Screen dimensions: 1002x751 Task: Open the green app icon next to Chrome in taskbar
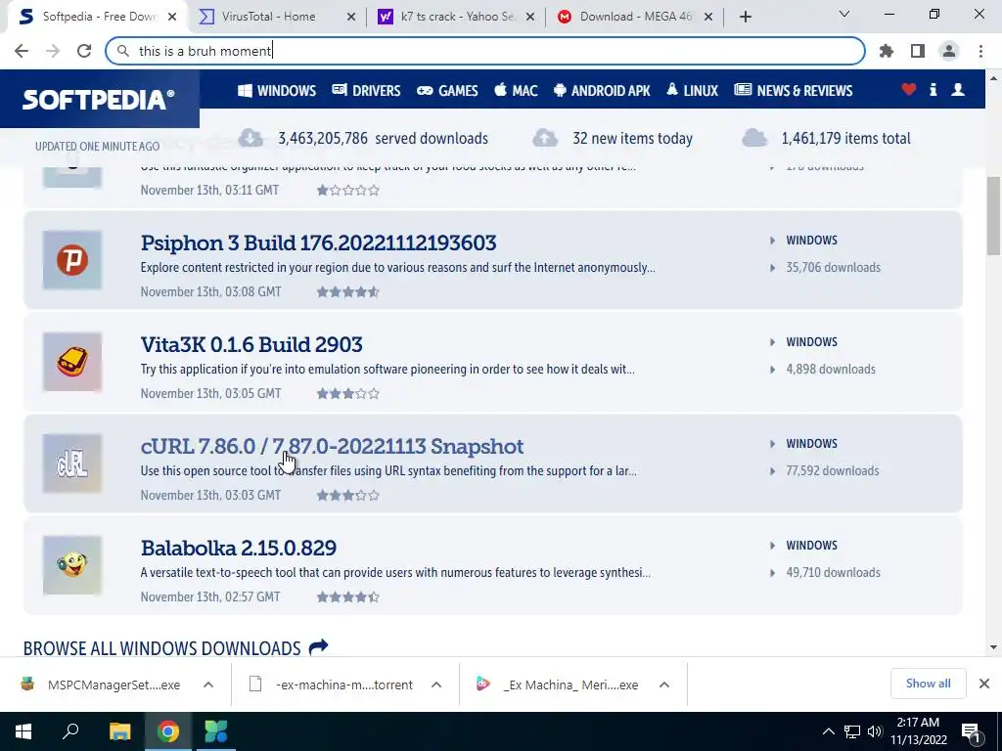coord(216,731)
